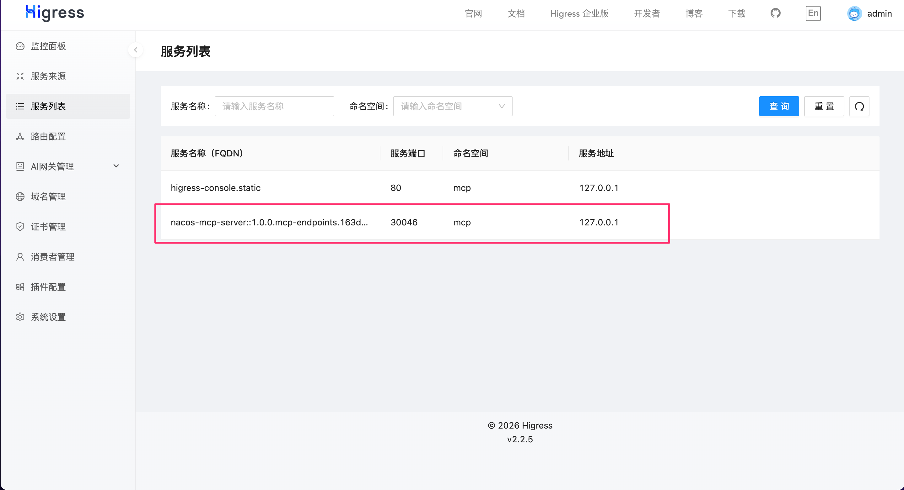
Task: Click the refresh icon button
Action: point(859,106)
